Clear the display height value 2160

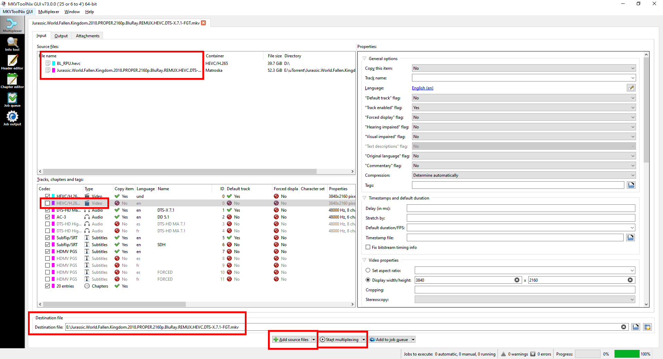point(630,280)
